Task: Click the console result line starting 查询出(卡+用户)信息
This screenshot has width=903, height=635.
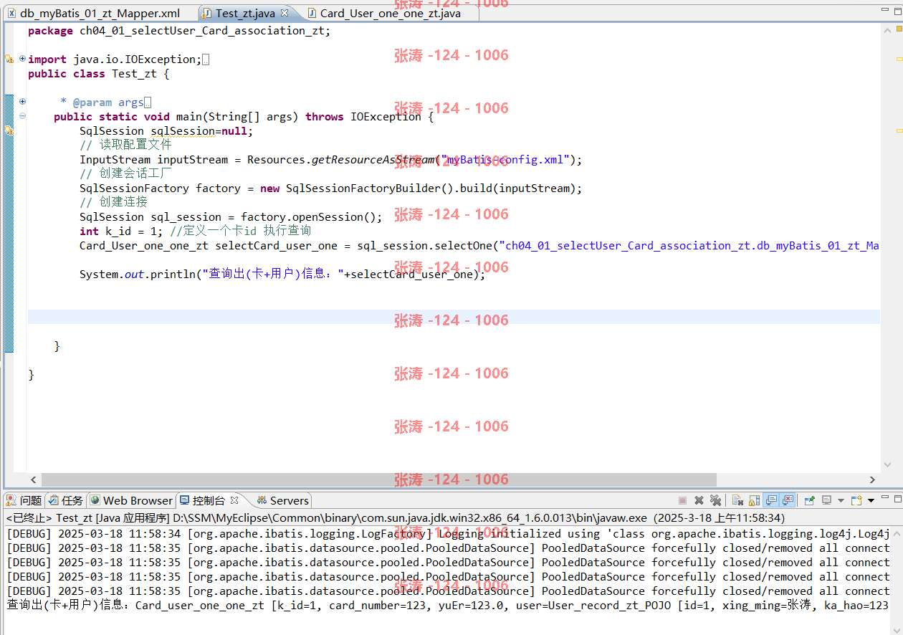Action: click(448, 605)
